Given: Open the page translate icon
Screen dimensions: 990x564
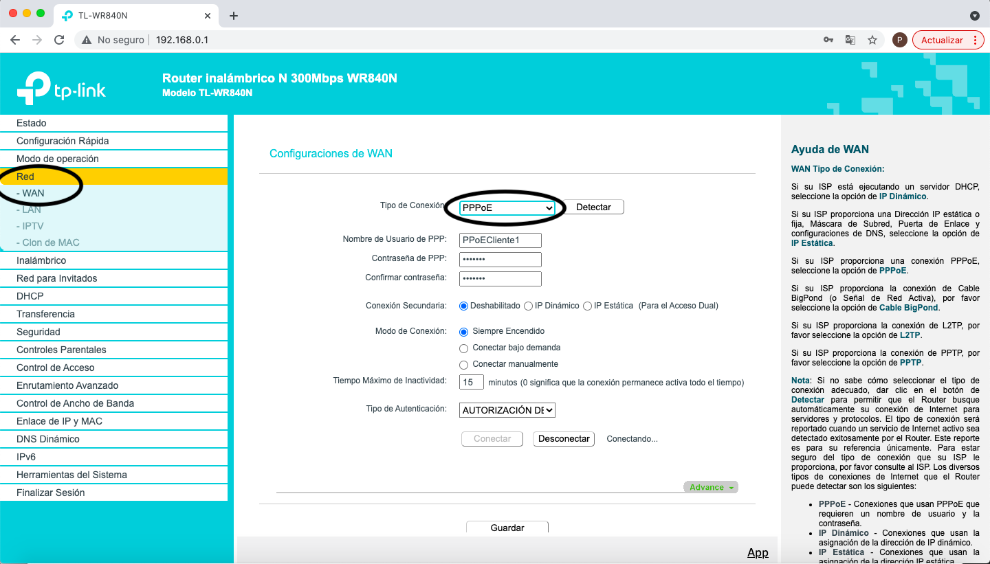Looking at the screenshot, I should pos(850,40).
